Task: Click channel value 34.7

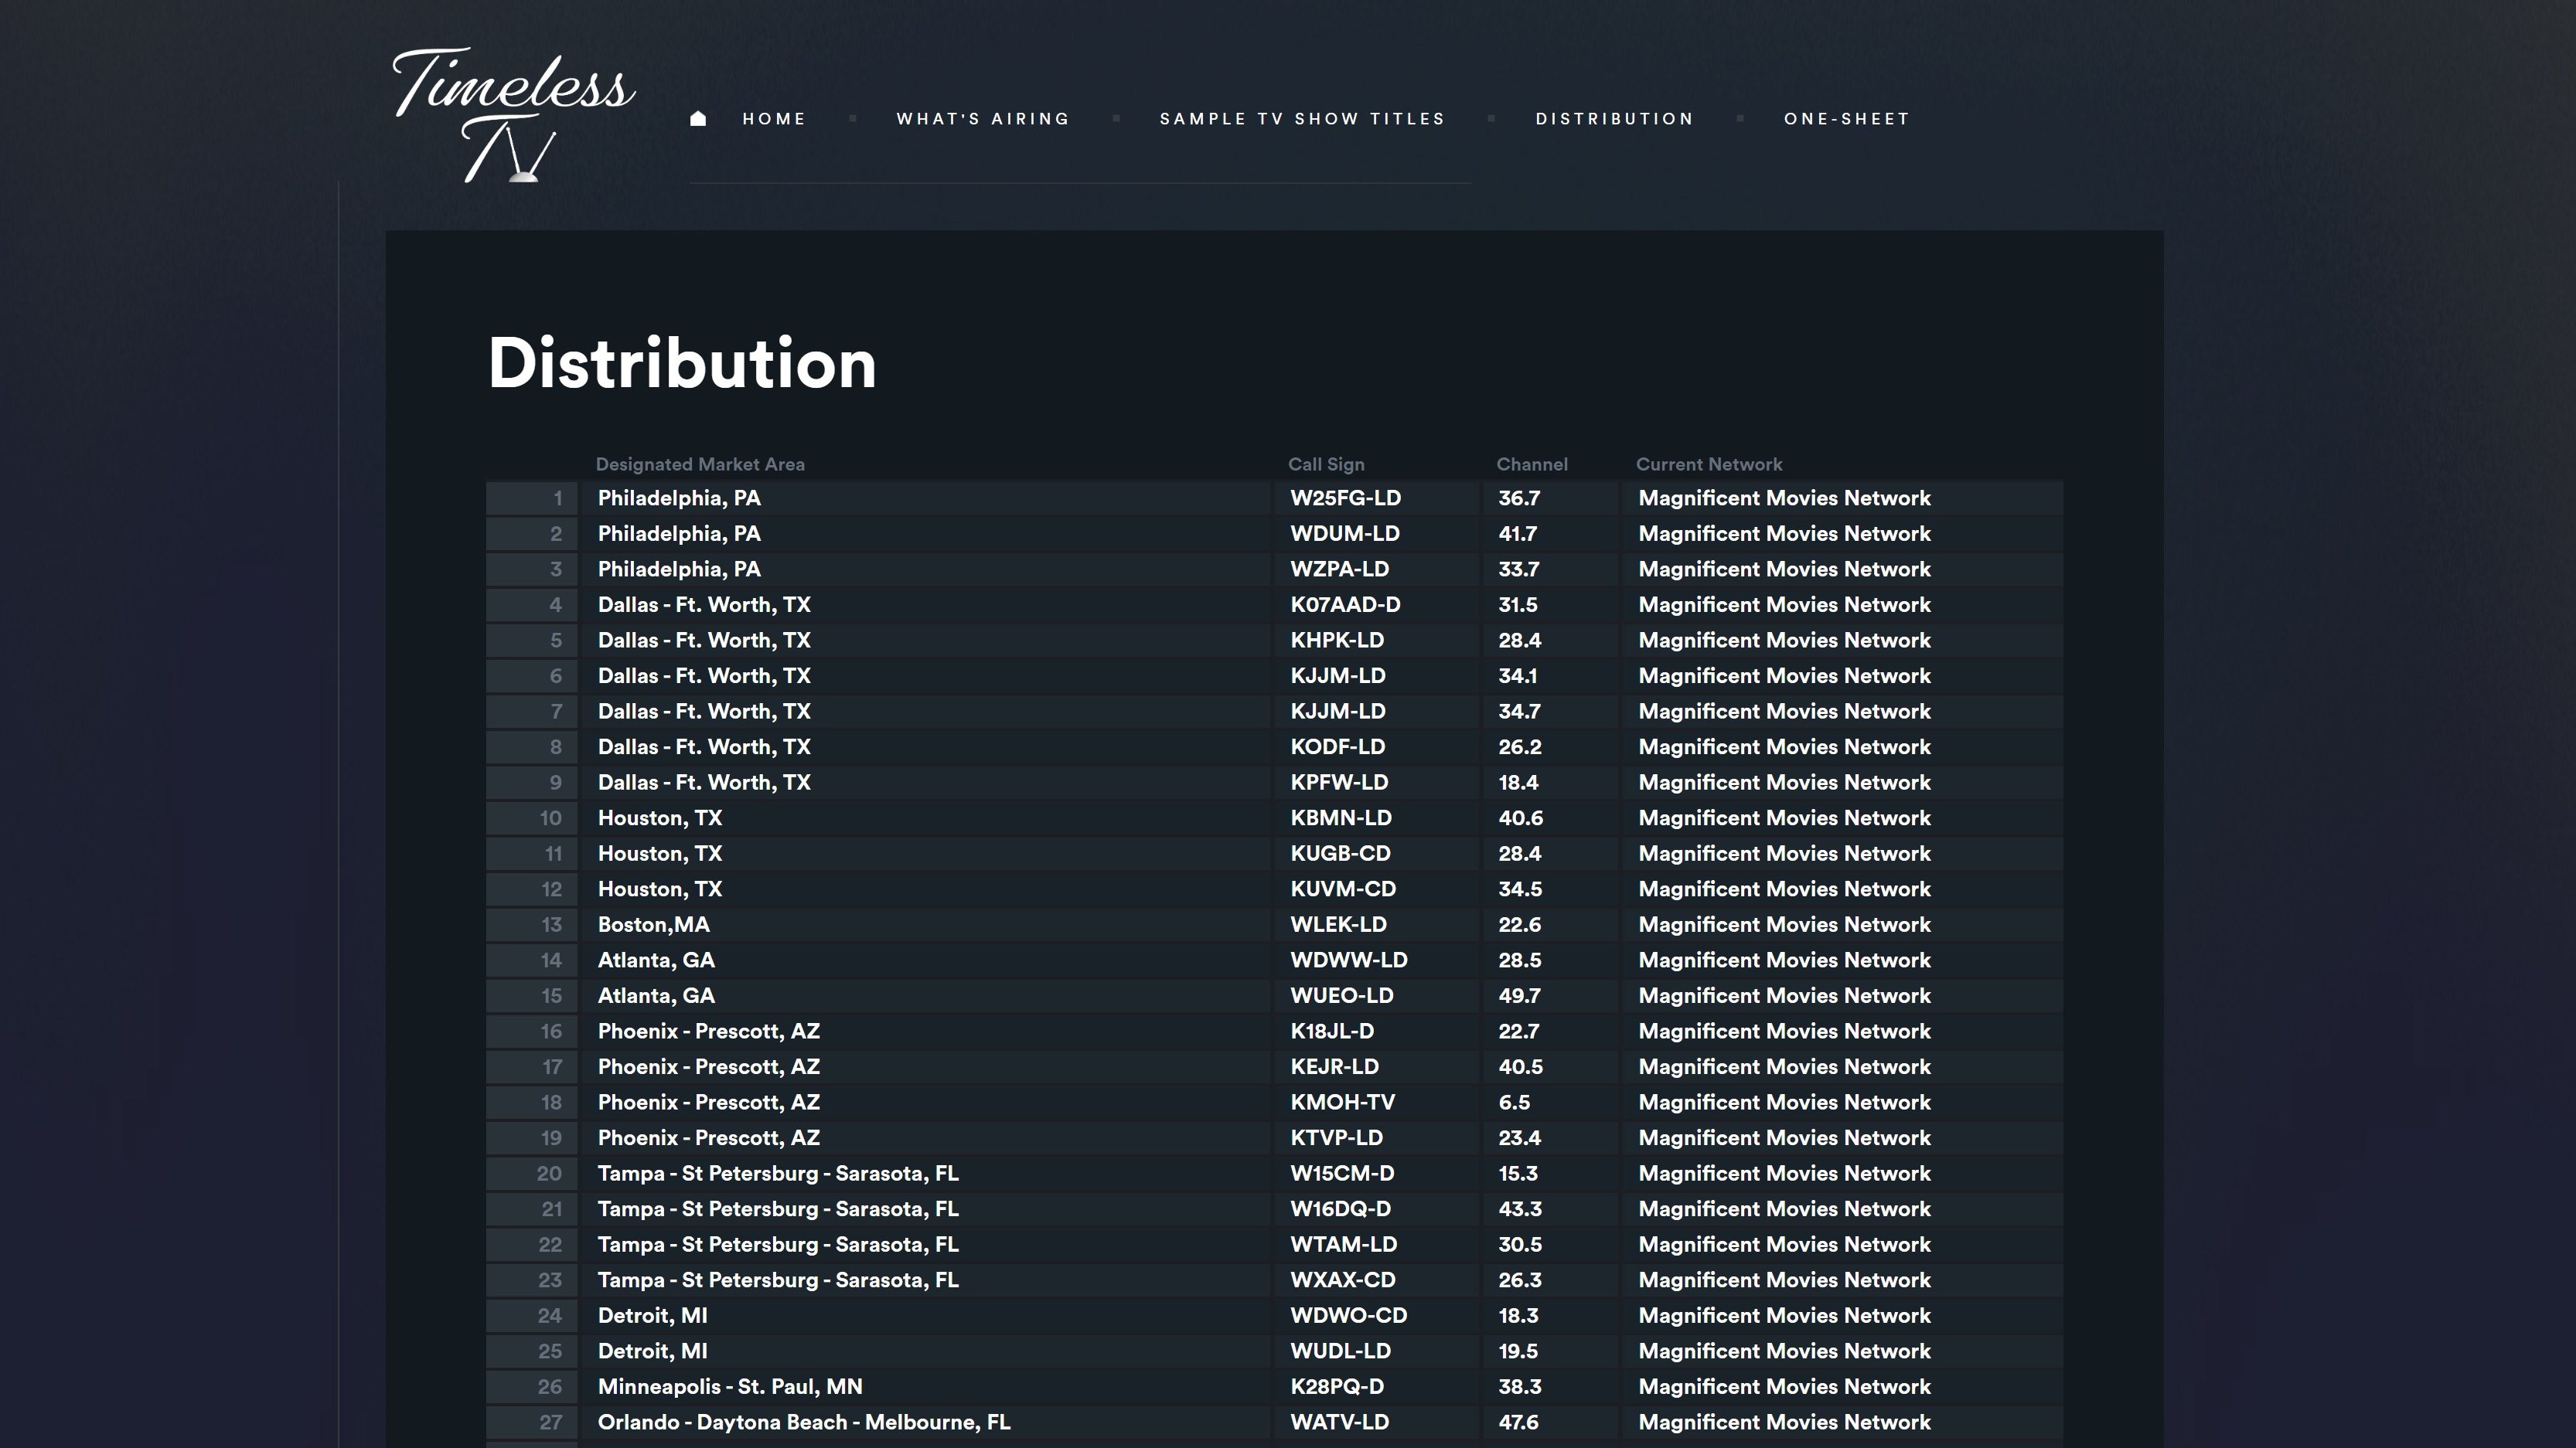Action: click(x=1519, y=712)
